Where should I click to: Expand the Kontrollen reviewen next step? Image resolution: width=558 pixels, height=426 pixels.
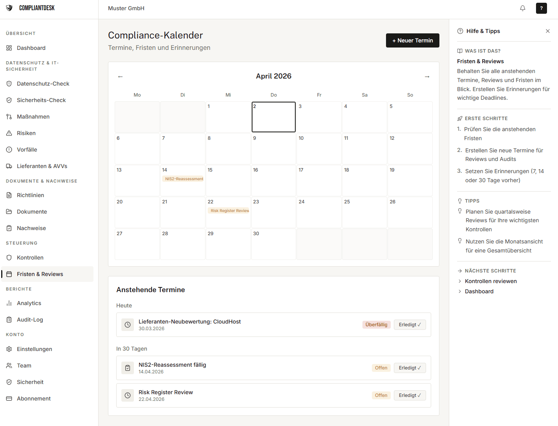pyautogui.click(x=490, y=281)
